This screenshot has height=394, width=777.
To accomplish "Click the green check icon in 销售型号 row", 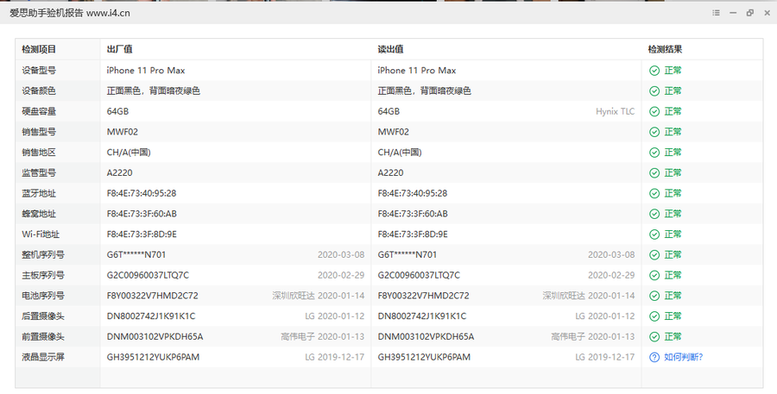I will coord(654,132).
